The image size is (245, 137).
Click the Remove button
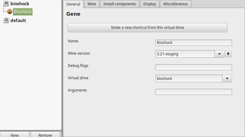click(45, 135)
